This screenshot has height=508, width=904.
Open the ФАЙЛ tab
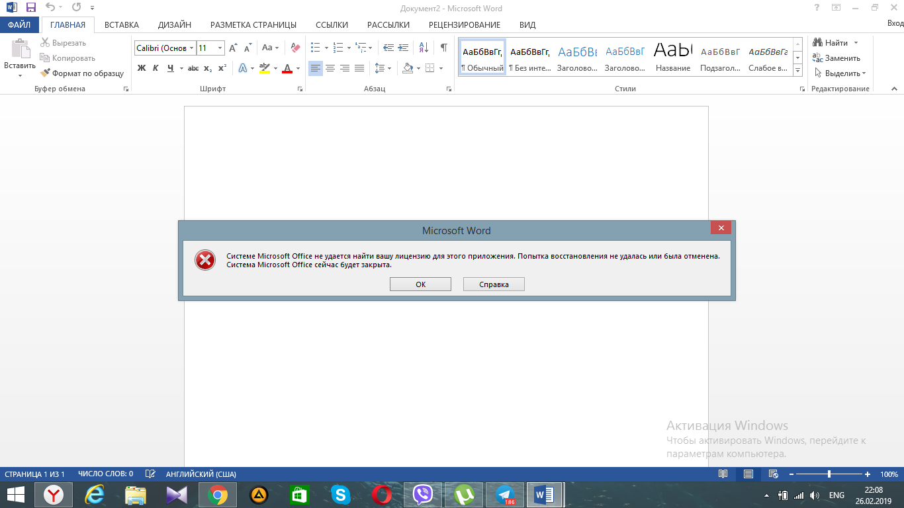[x=19, y=25]
